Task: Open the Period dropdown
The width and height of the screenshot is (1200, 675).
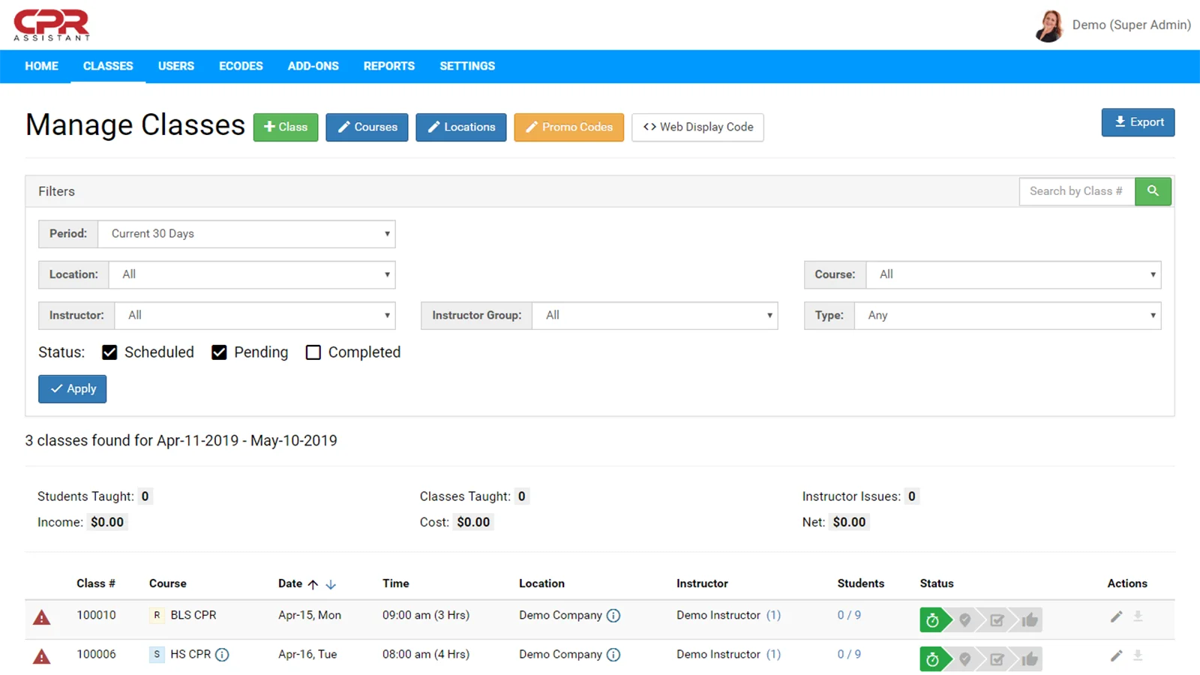Action: (246, 234)
